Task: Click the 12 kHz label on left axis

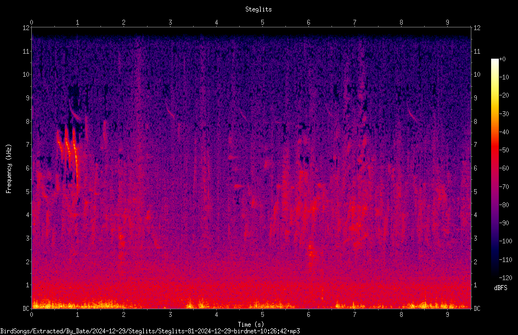Action: pos(26,28)
